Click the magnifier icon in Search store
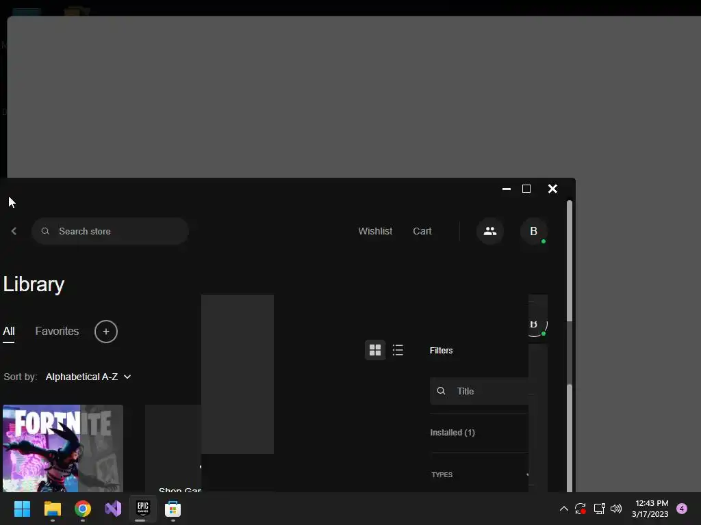The width and height of the screenshot is (701, 525). click(x=45, y=231)
